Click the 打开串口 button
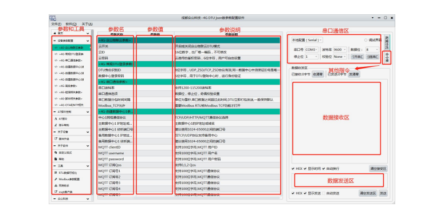 (x=357, y=57)
